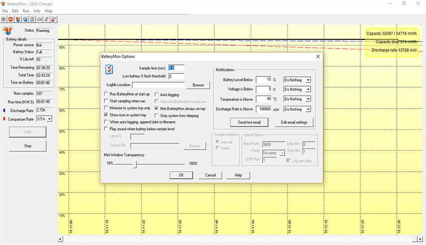This screenshot has height=245, width=426.
Task: Click the blue battery information toolbar icon
Action: pos(25,19)
